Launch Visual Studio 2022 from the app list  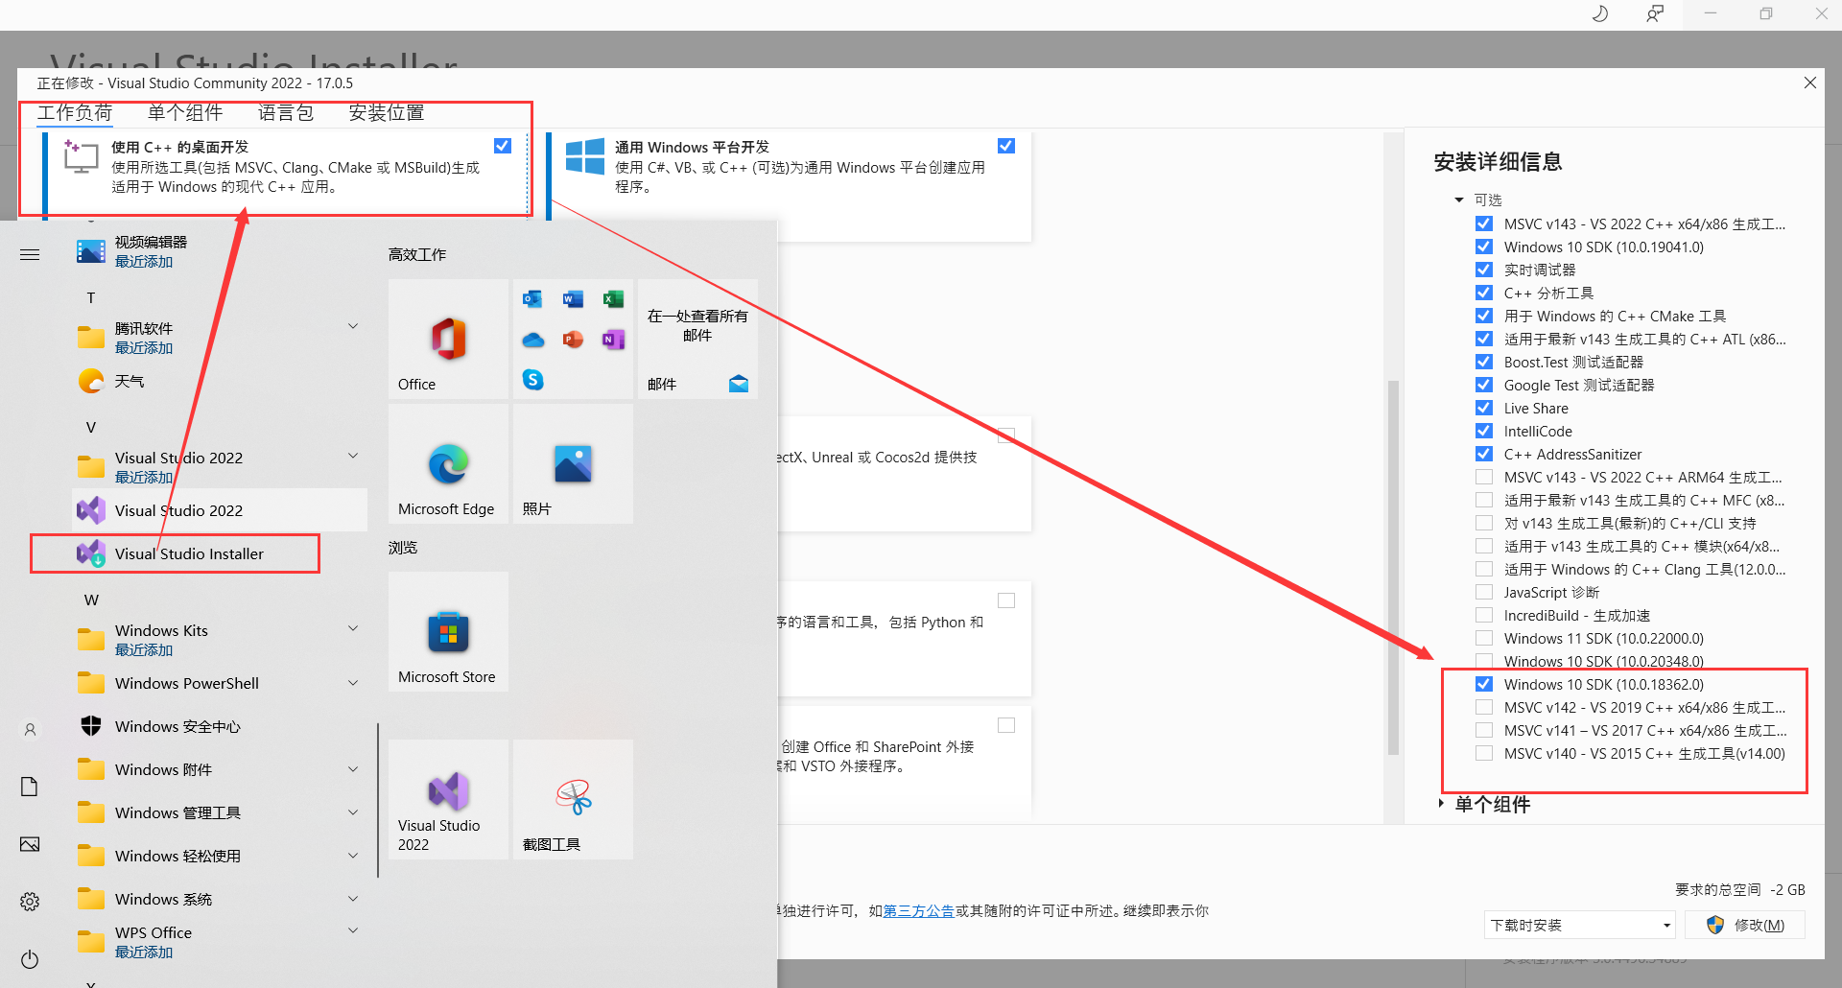pos(220,510)
